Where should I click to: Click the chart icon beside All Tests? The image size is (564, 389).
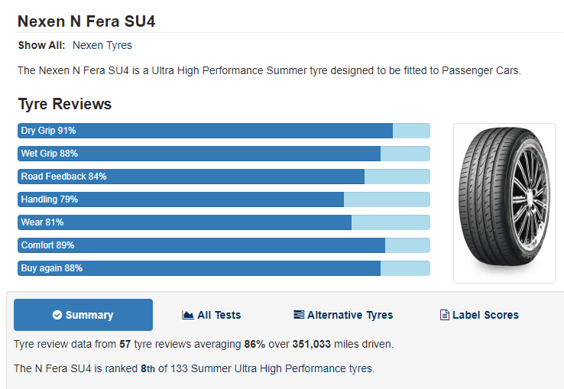point(188,315)
